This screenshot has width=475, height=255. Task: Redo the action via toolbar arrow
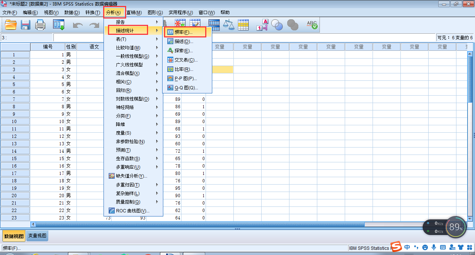(x=94, y=26)
